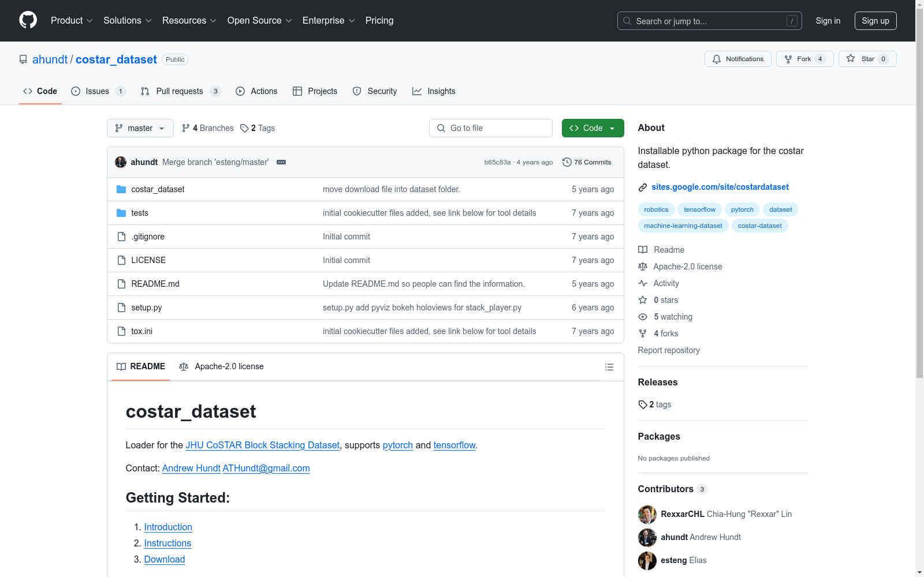The image size is (924, 577).
Task: Click the license scale icon in About
Action: pyautogui.click(x=643, y=267)
